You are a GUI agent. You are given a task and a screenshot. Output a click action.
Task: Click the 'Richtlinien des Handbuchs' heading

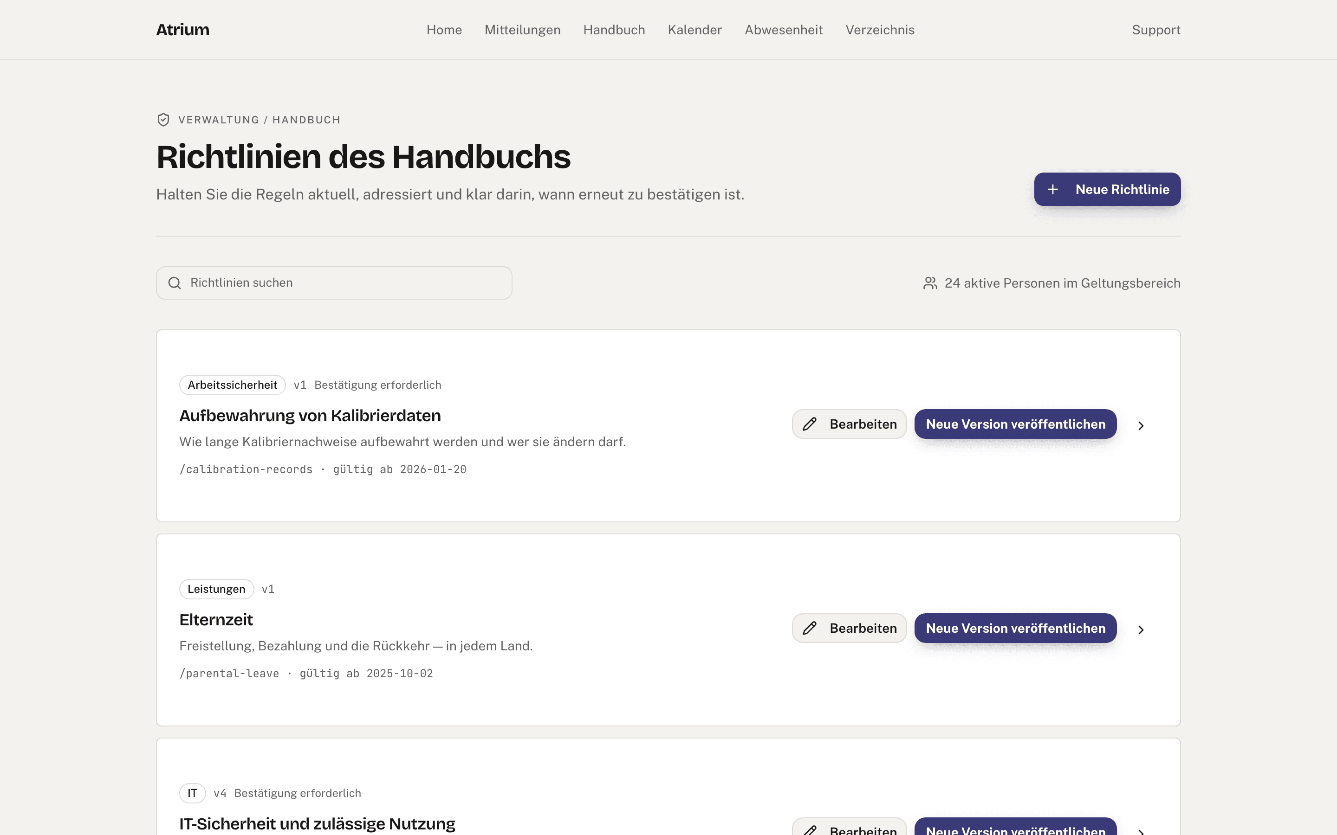[x=363, y=157]
